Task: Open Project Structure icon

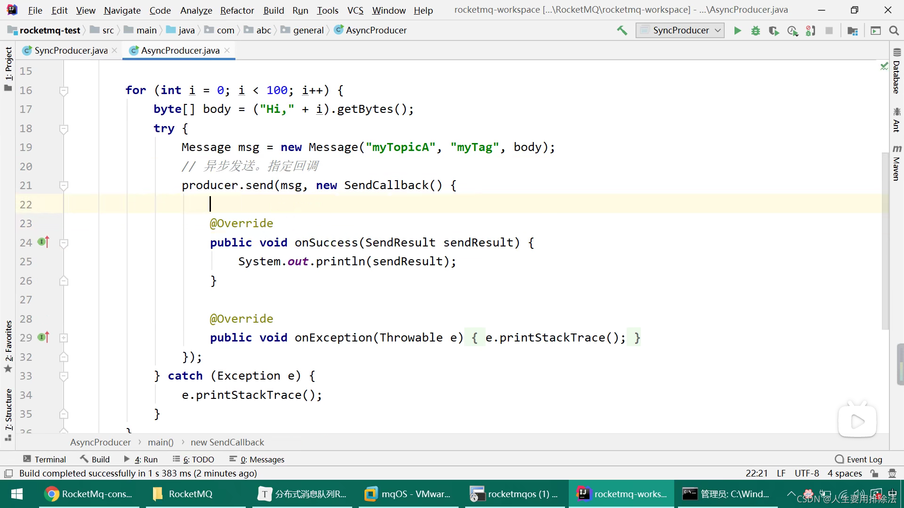Action: pos(852,31)
